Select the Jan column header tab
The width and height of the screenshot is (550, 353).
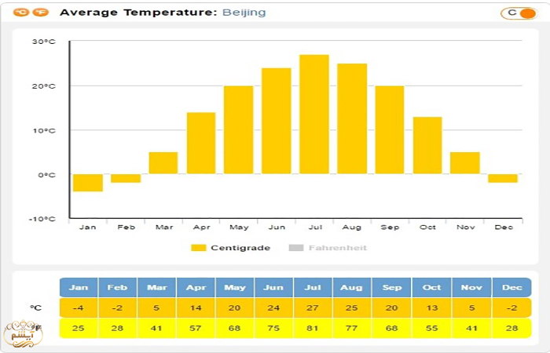(x=79, y=288)
